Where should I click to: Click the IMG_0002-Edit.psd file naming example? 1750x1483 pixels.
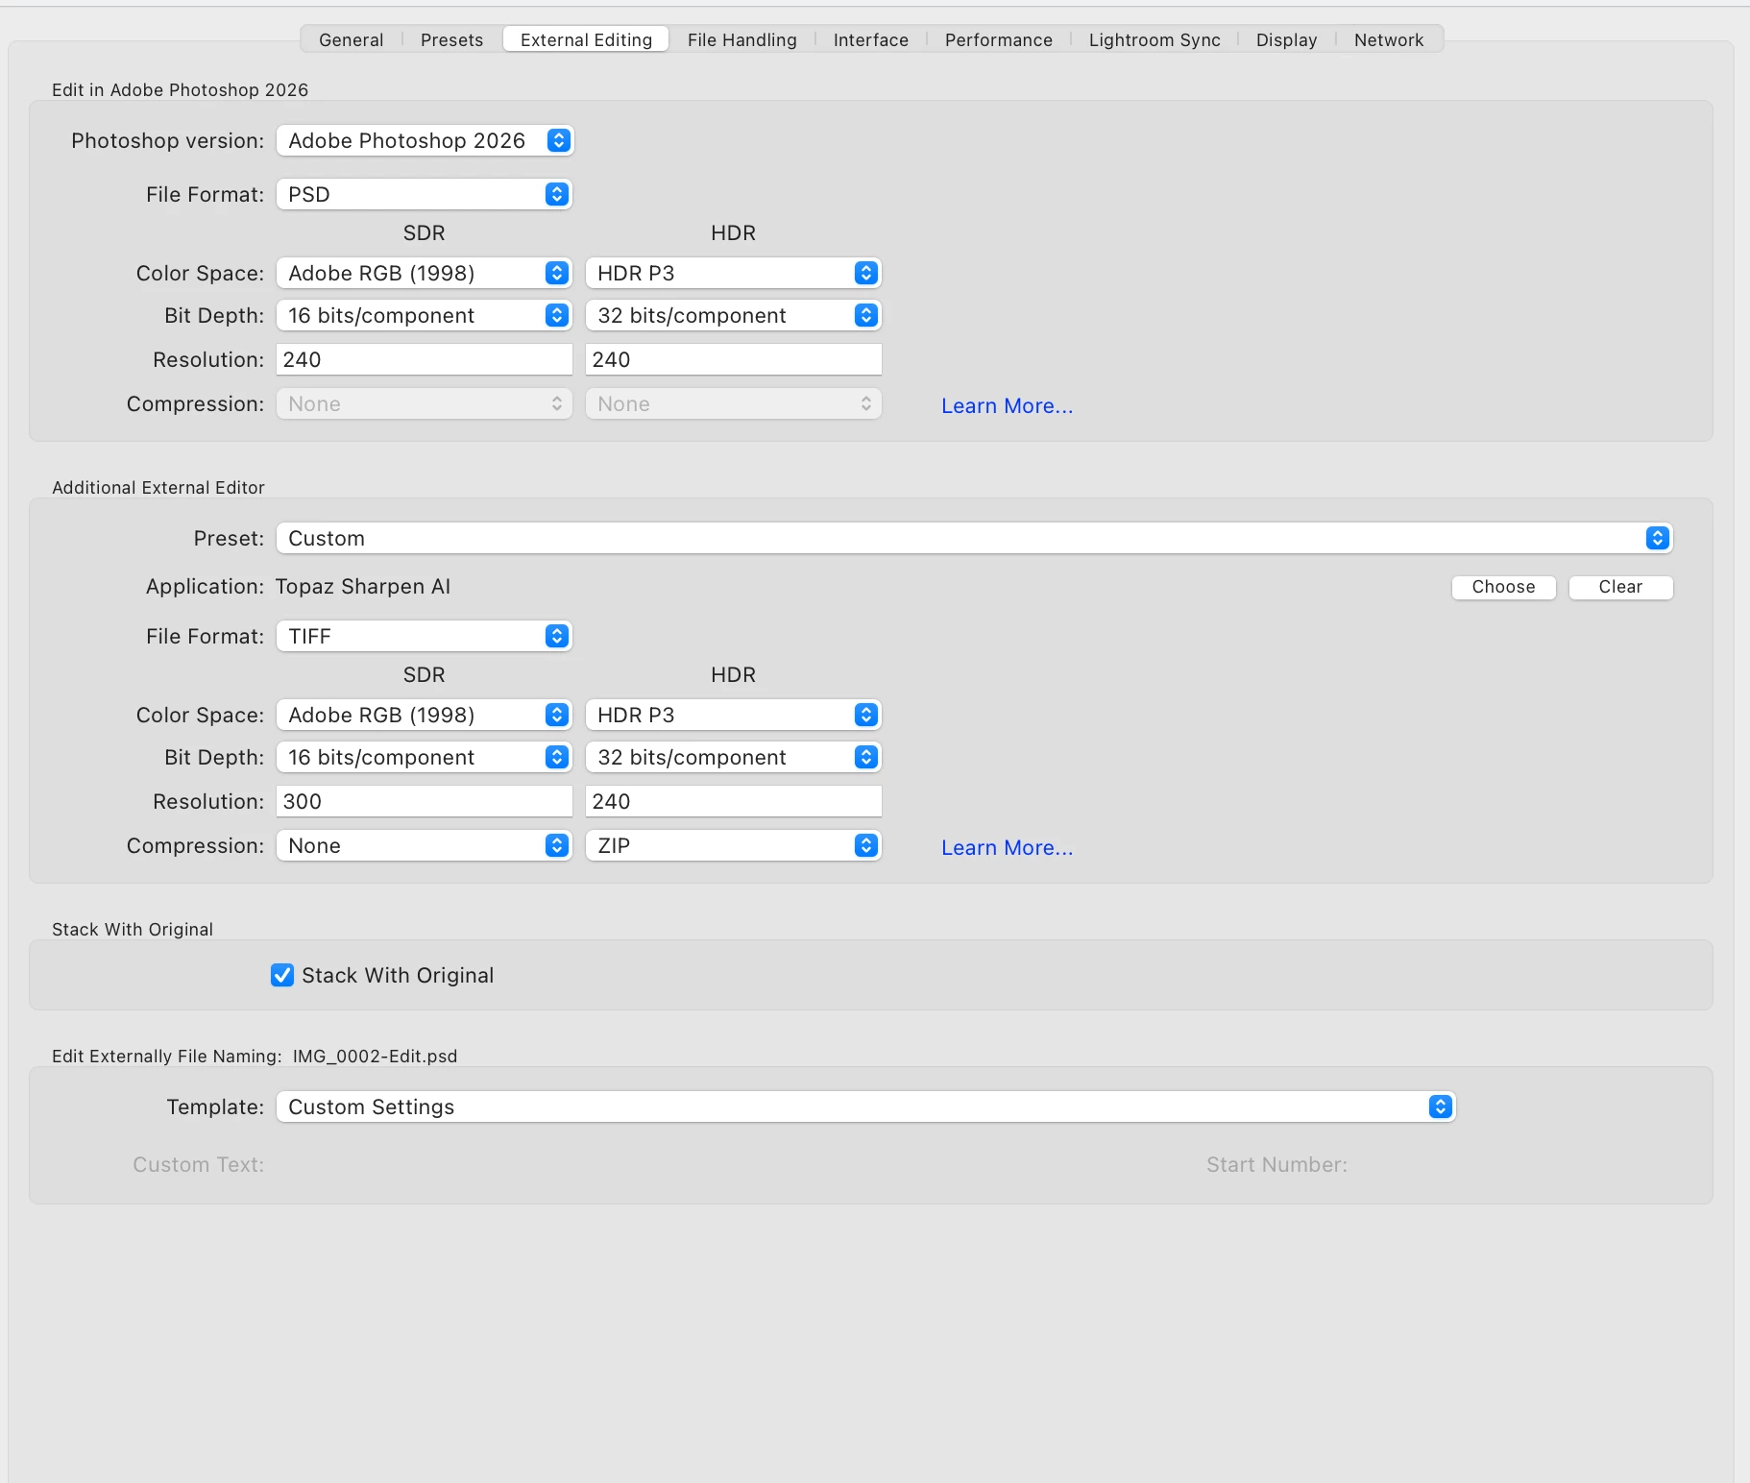pyautogui.click(x=375, y=1056)
